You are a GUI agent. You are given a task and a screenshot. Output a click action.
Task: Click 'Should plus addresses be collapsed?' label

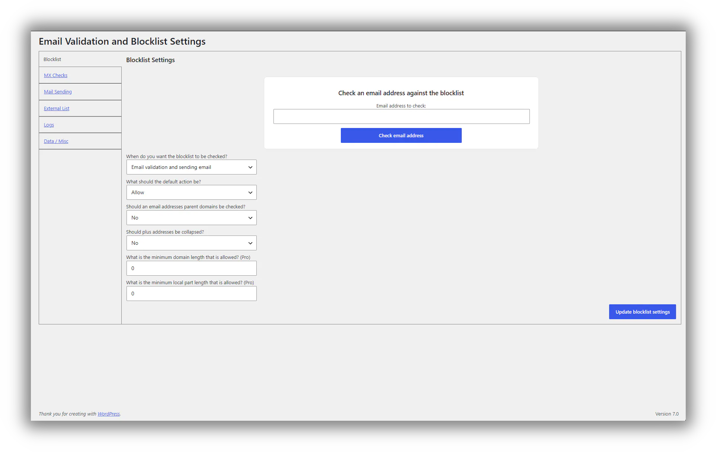[165, 232]
